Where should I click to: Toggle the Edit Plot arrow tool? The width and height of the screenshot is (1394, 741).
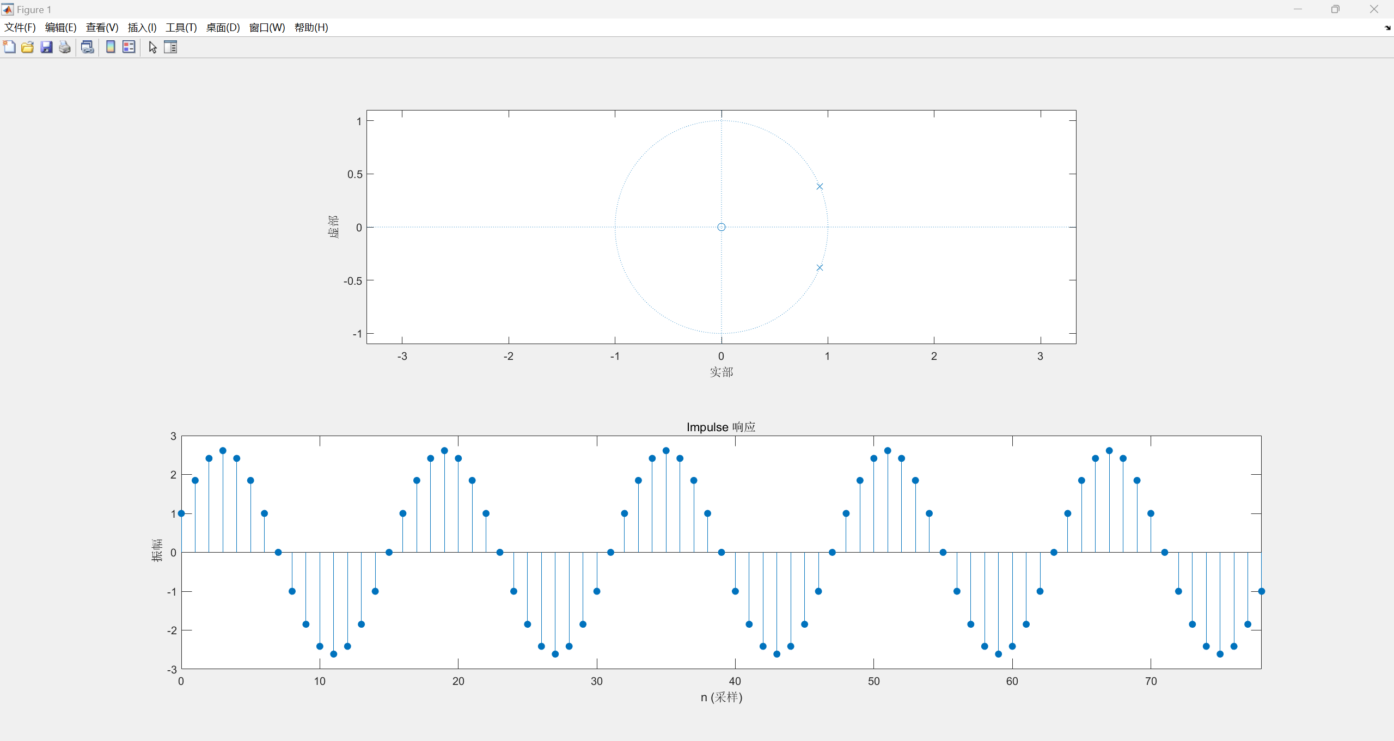[x=152, y=47]
